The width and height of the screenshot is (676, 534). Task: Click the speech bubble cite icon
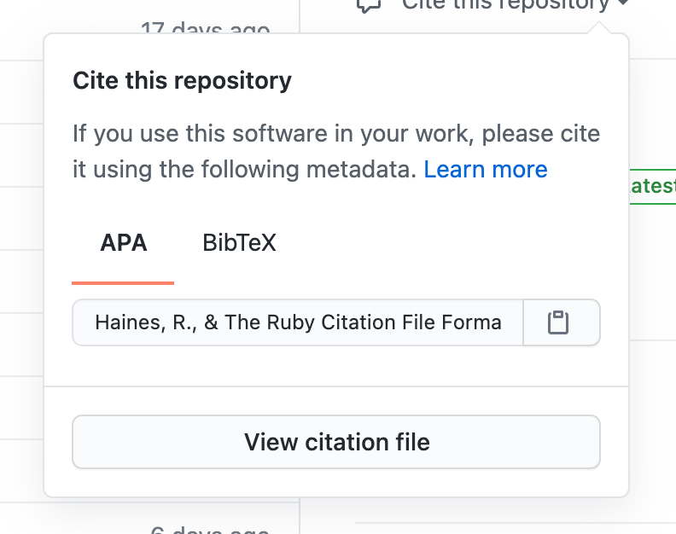pos(368,4)
